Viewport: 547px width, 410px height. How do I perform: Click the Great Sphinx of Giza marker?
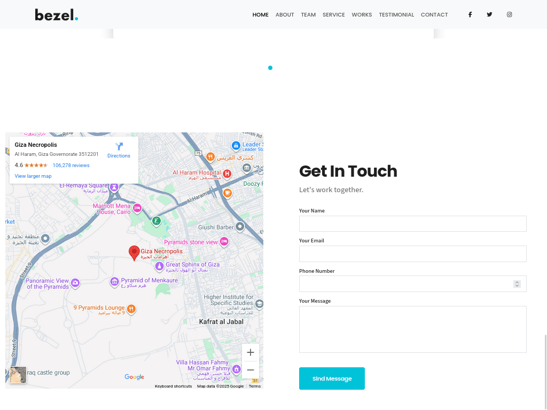click(x=159, y=266)
